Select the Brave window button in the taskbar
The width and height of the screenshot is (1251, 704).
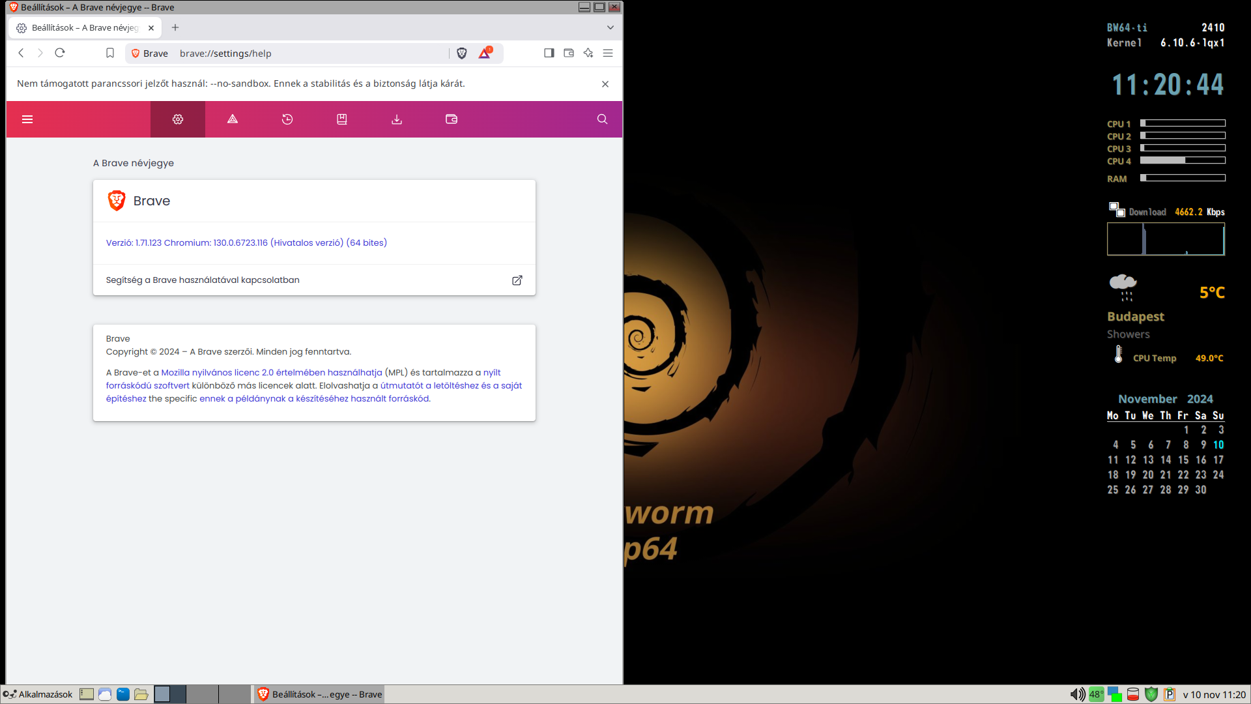click(320, 694)
